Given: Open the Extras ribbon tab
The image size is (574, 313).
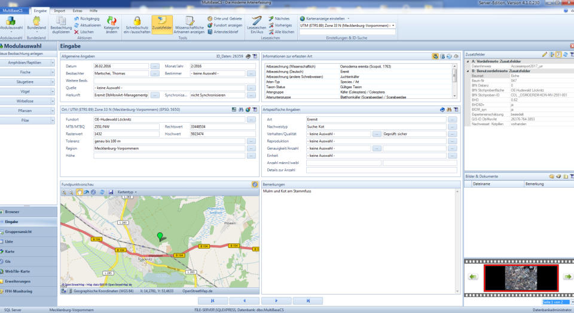Looking at the screenshot, I should [78, 11].
